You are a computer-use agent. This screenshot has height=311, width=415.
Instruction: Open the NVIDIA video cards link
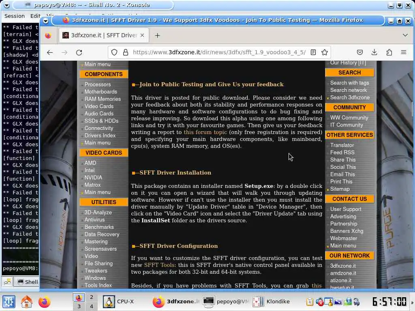pos(93,177)
